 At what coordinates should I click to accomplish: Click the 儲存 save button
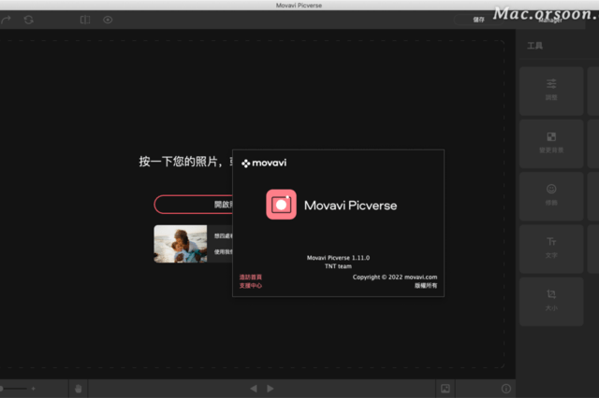point(478,20)
